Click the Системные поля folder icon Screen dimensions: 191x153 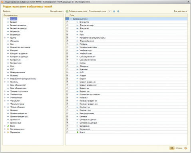point(8,129)
